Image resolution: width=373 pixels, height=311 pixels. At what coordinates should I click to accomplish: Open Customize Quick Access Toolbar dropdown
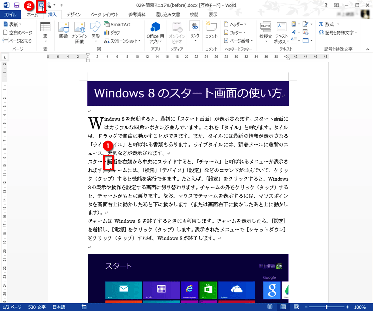[61, 5]
